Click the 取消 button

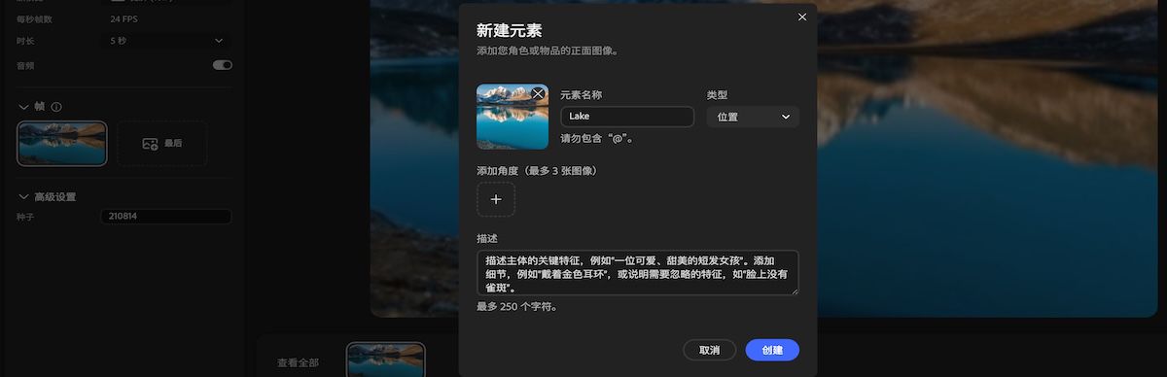[709, 350]
